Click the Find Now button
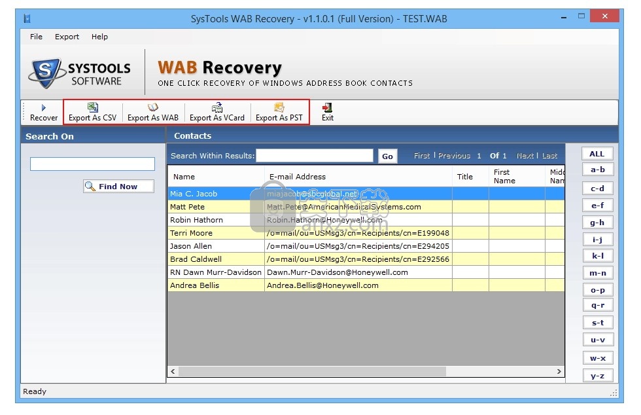 coord(118,186)
